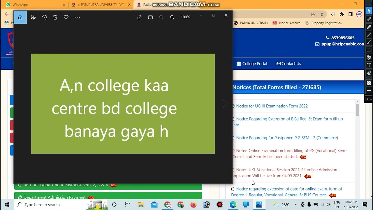The height and width of the screenshot is (210, 373).
Task: Open notice on B.Ed Reg. extension
Action: (x=288, y=122)
